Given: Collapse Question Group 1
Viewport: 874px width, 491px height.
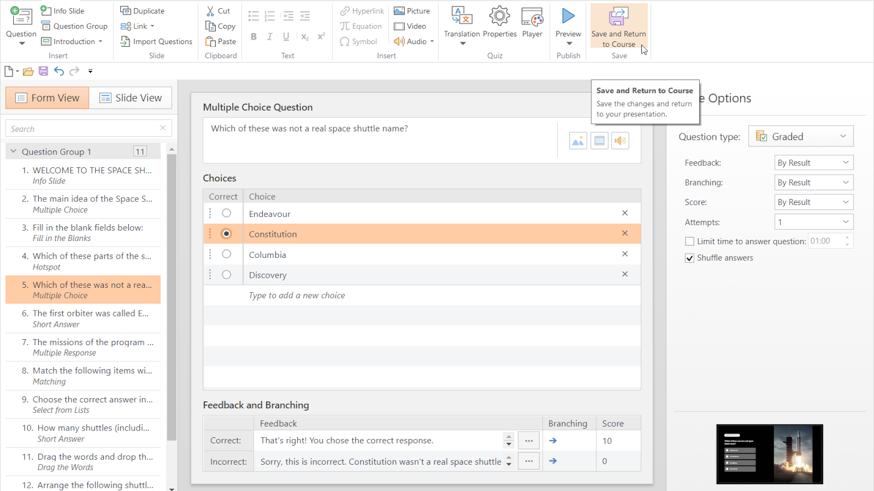Looking at the screenshot, I should 13,151.
